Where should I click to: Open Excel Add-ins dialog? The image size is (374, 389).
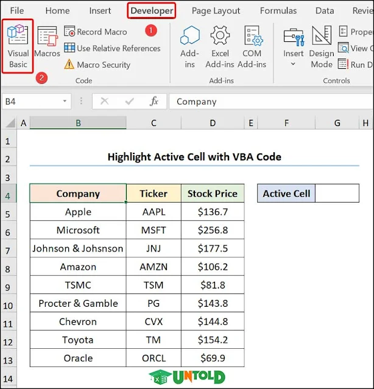click(x=220, y=47)
